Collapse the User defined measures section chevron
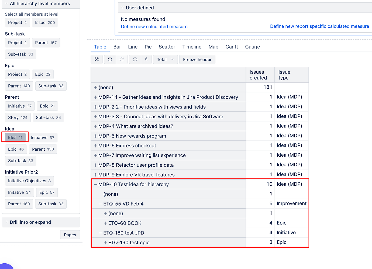Viewport: 372px width, 269px height. tap(123, 8)
